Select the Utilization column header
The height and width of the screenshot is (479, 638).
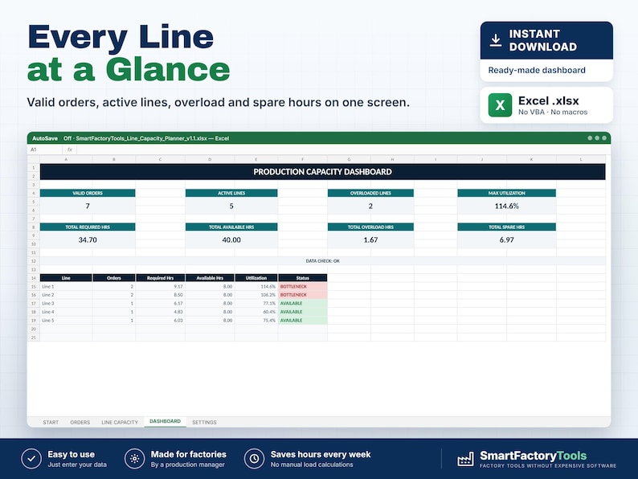point(256,278)
